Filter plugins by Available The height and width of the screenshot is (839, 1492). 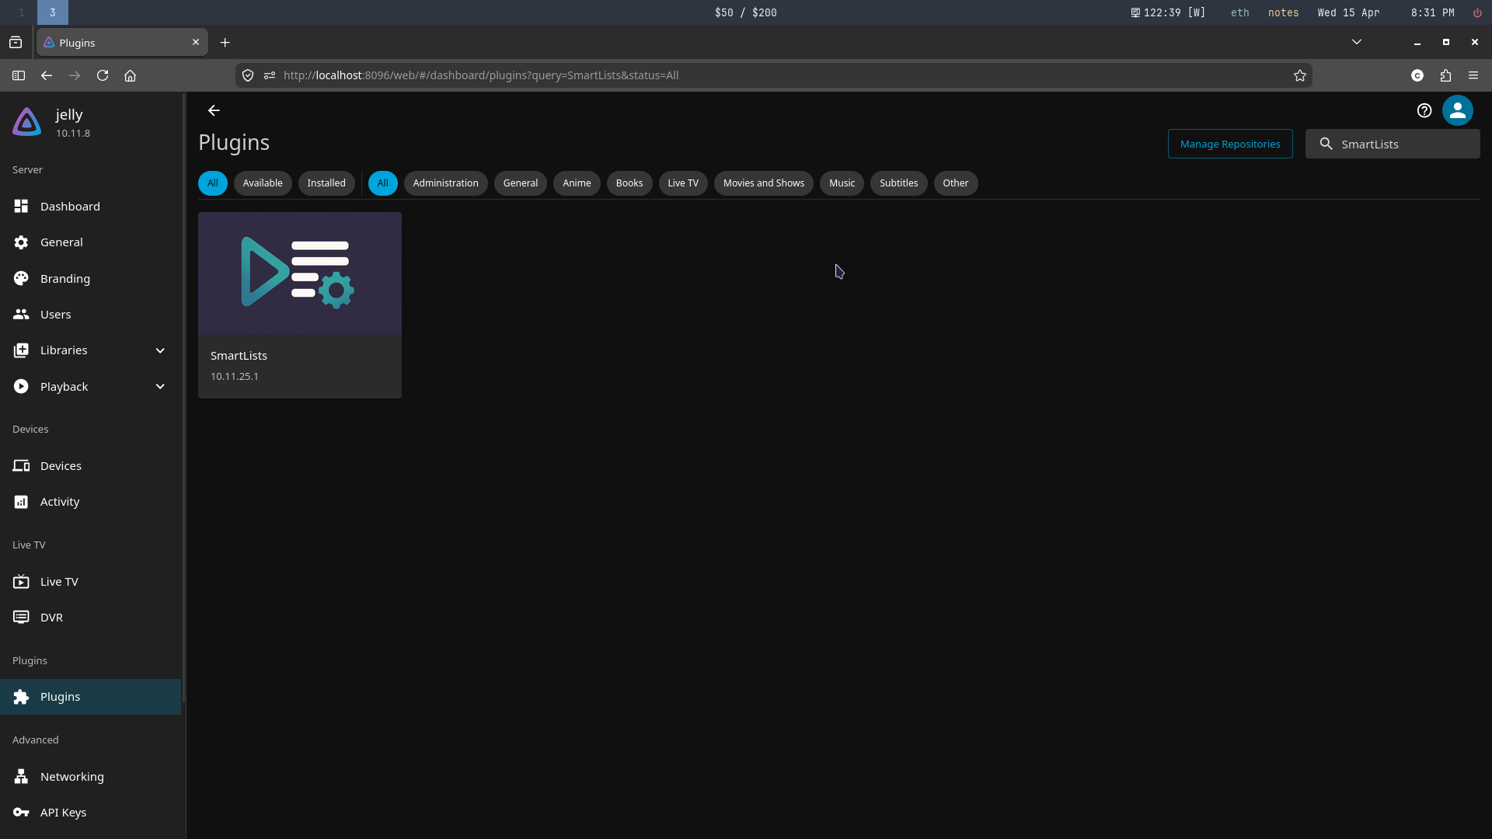tap(263, 183)
